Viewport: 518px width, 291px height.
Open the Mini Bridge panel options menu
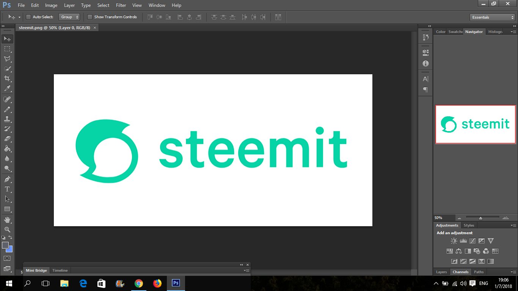click(x=247, y=271)
